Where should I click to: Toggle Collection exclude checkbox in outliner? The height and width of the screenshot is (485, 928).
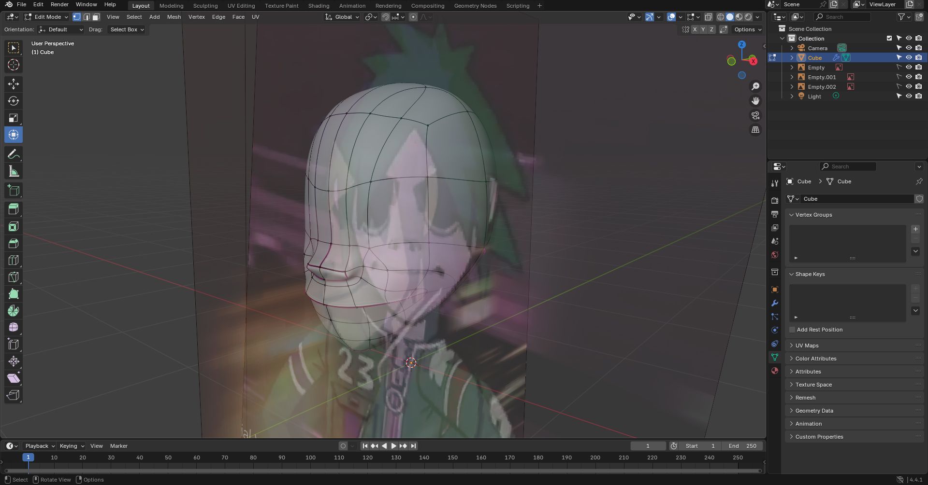click(x=889, y=38)
